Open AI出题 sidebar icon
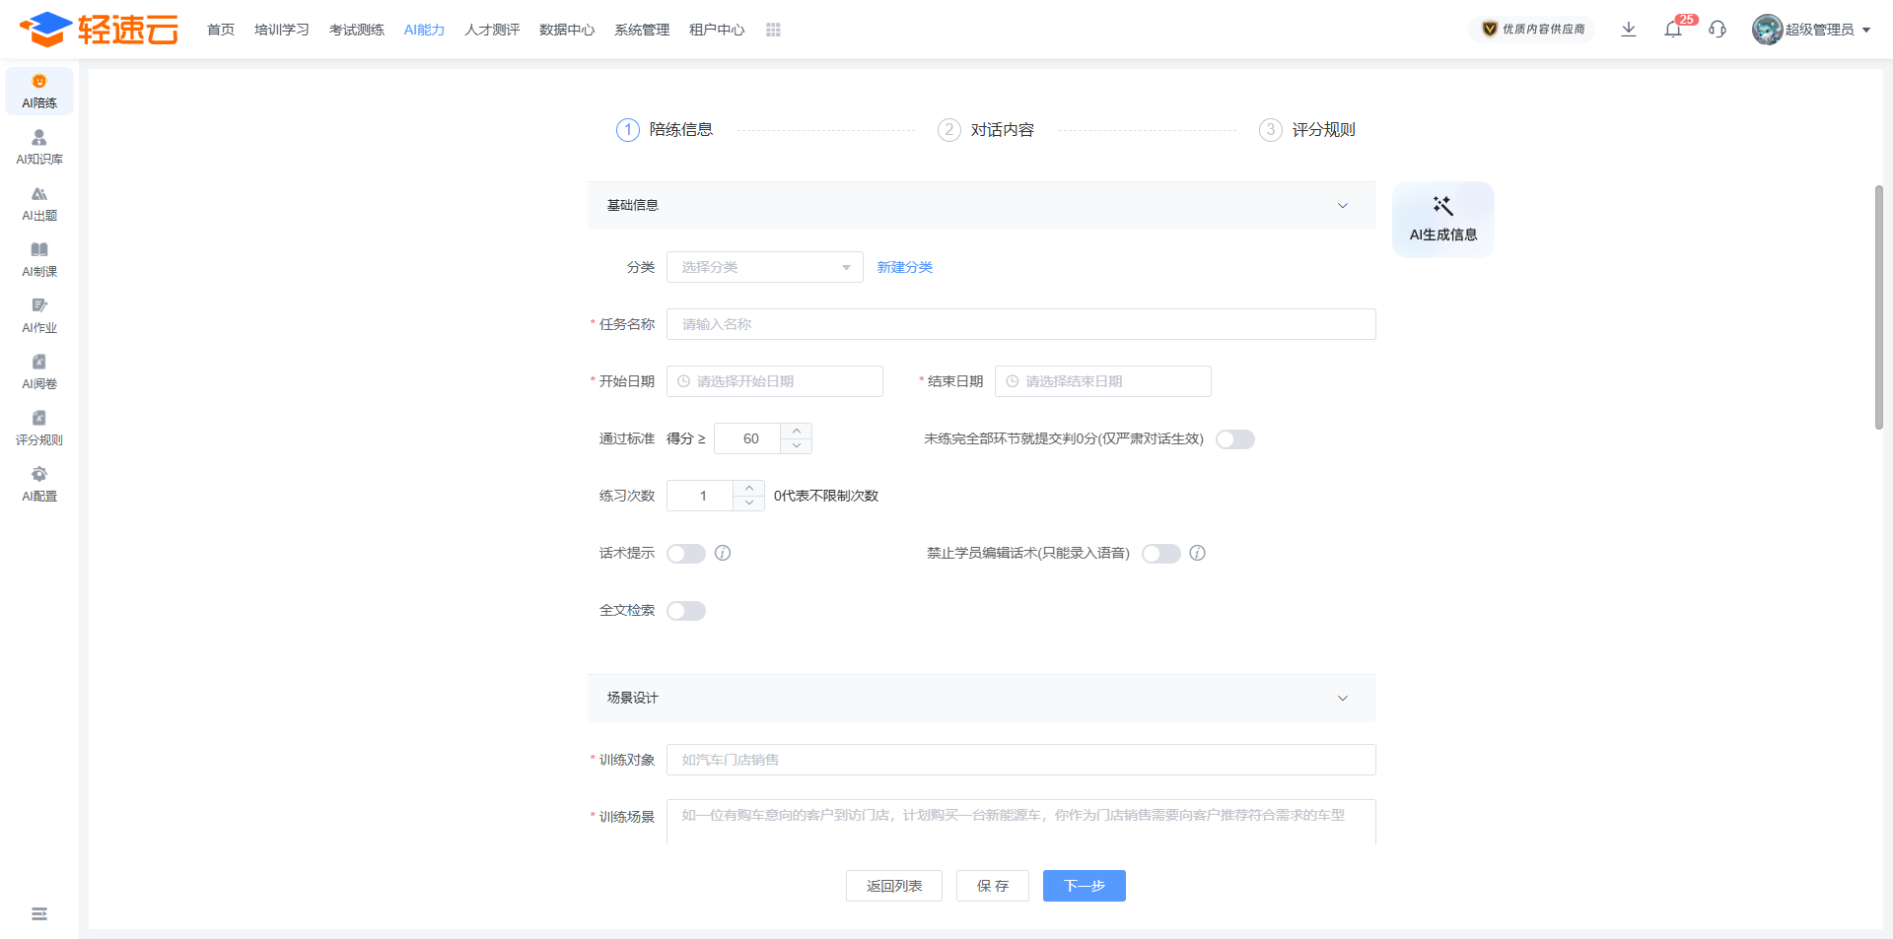1893x939 pixels. point(39,203)
